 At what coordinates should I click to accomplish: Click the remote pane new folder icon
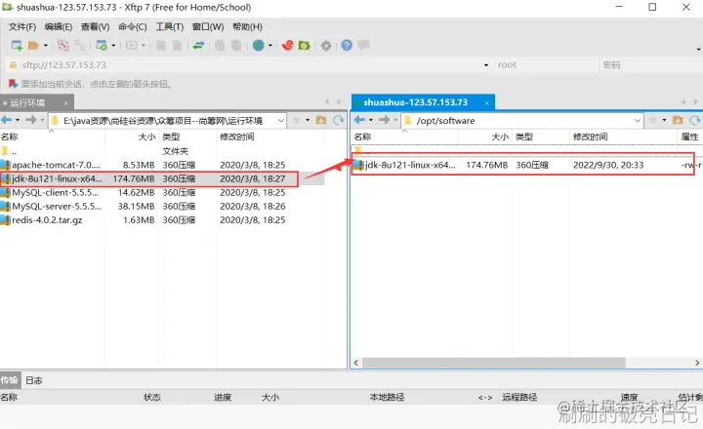pyautogui.click(x=678, y=120)
